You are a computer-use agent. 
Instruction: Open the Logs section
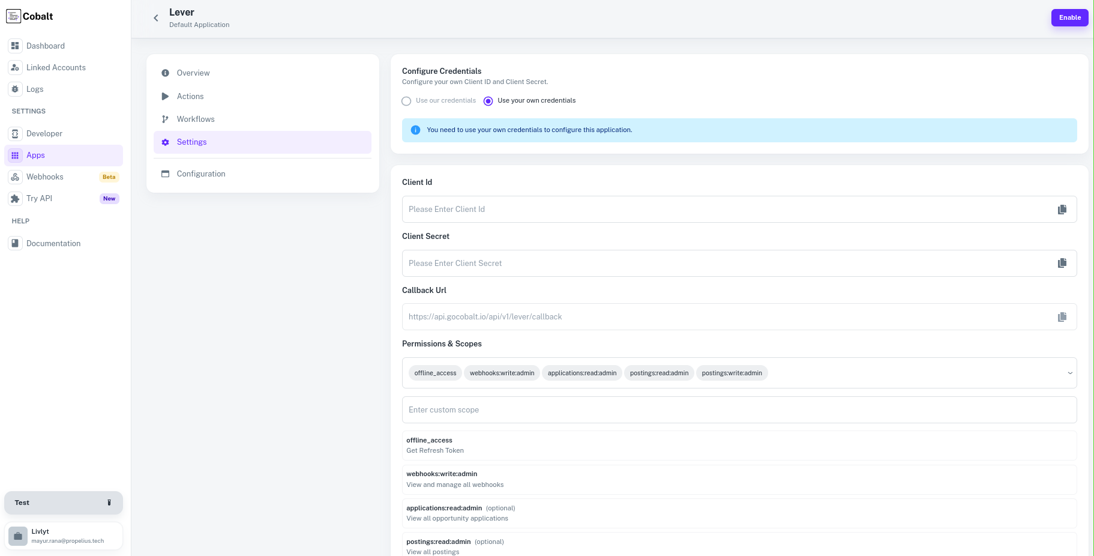(35, 89)
